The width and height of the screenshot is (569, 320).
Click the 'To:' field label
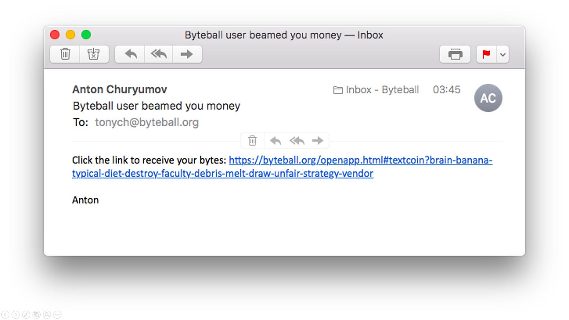click(80, 122)
